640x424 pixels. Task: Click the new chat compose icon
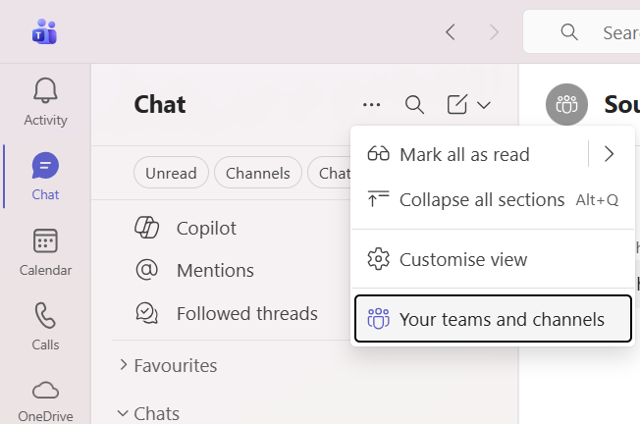pos(457,105)
